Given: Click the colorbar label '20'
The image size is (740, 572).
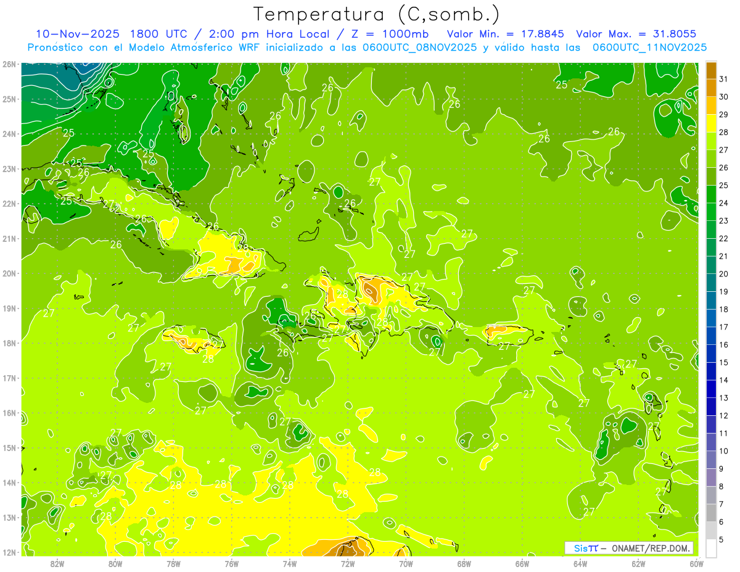Looking at the screenshot, I should point(723,274).
